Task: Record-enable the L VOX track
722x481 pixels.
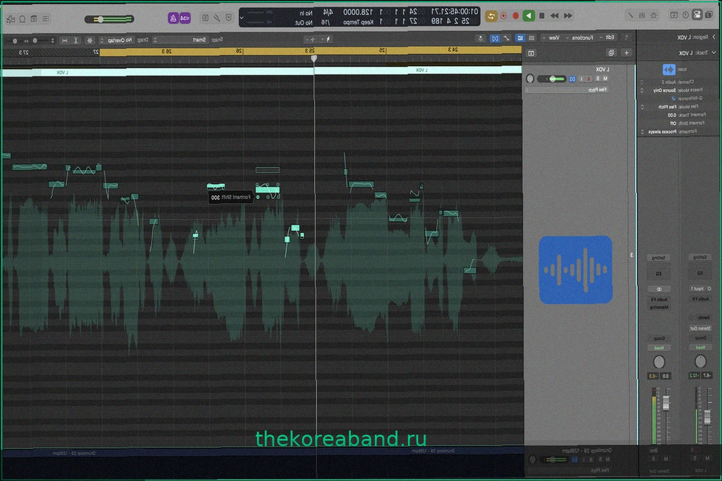Action: tap(588, 79)
